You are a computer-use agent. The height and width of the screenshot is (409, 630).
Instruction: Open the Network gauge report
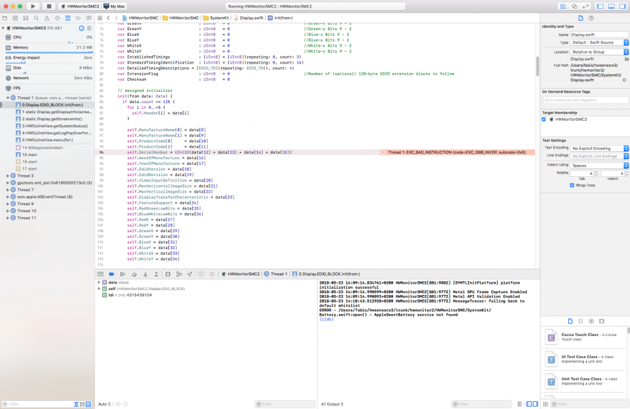(x=47, y=78)
